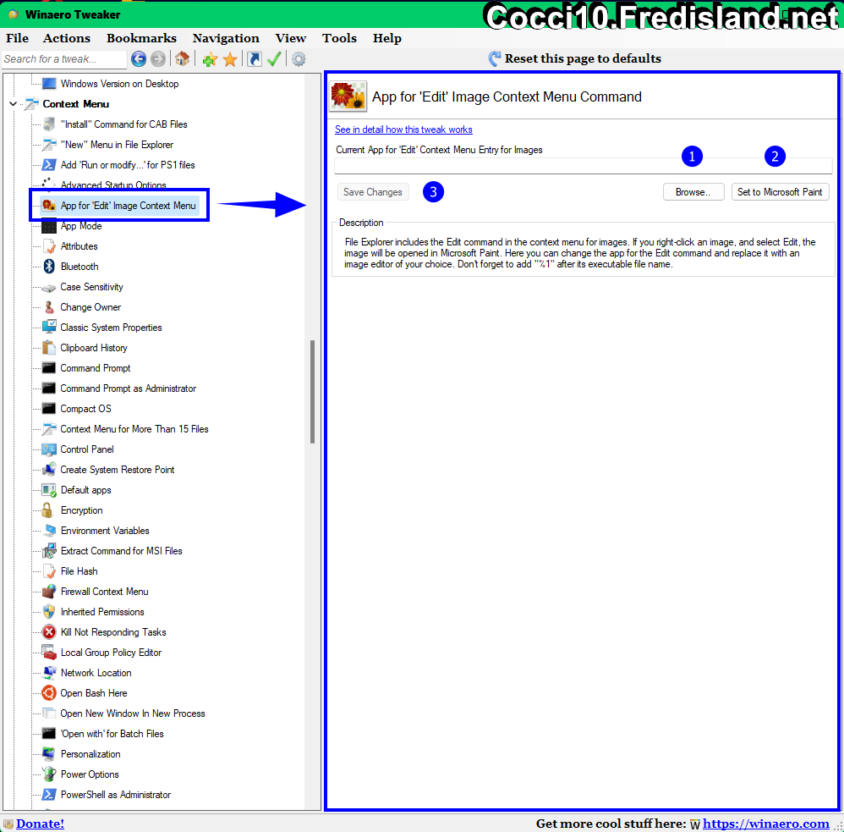Select Personalization tree item

pos(90,754)
